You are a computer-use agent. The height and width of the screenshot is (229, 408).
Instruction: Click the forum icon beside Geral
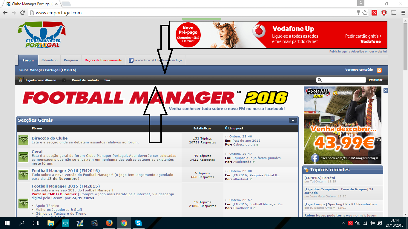[23, 157]
